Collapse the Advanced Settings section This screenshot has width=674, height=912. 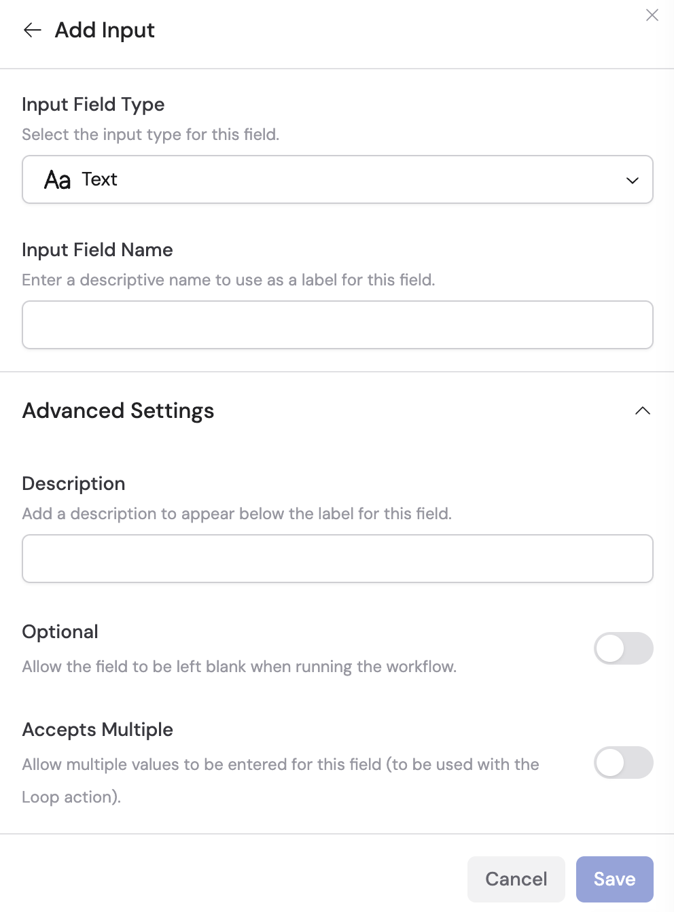click(643, 410)
